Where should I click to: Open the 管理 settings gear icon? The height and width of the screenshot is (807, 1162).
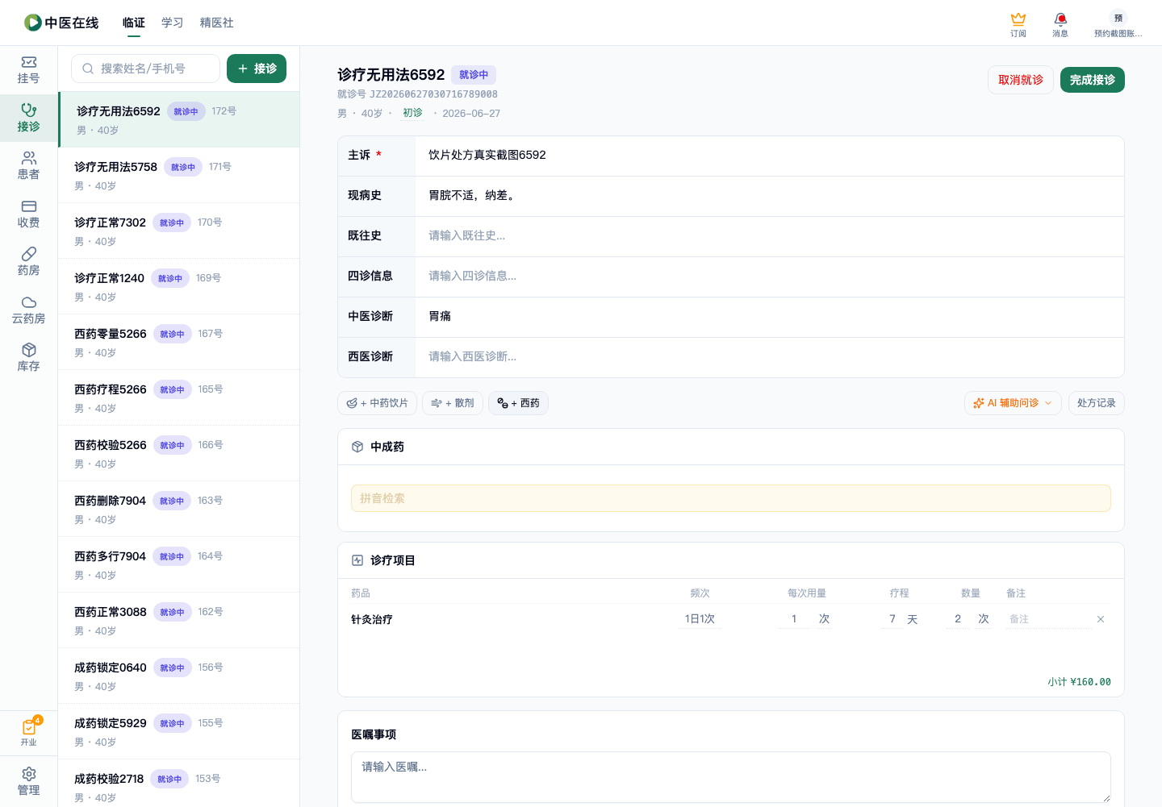[28, 781]
